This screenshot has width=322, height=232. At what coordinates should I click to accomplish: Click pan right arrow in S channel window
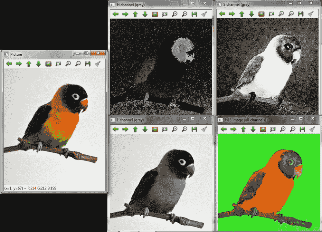click(232, 14)
